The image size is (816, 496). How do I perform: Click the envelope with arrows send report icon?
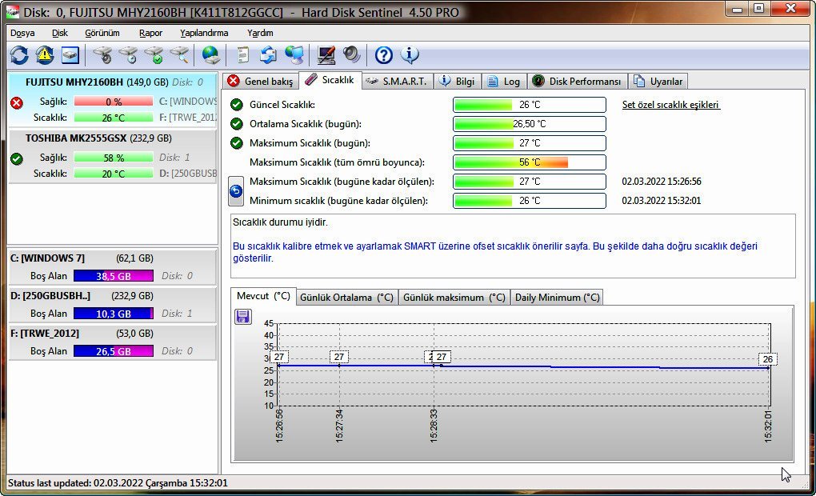pyautogui.click(x=269, y=54)
